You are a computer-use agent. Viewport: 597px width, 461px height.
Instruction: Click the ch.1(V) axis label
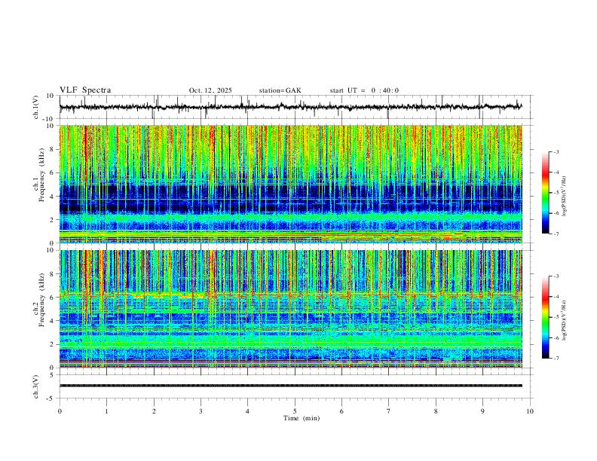pyautogui.click(x=36, y=107)
